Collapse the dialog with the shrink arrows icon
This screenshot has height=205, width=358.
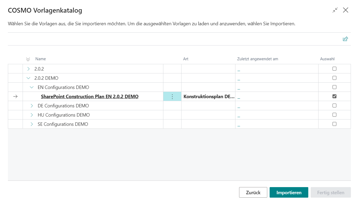coord(335,10)
